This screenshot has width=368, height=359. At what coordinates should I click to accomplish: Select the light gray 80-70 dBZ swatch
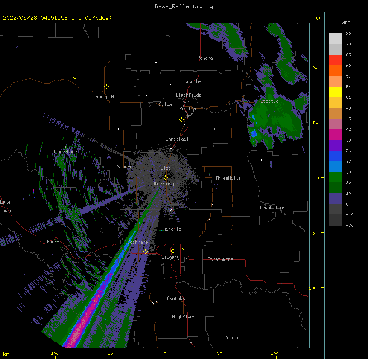click(x=336, y=39)
